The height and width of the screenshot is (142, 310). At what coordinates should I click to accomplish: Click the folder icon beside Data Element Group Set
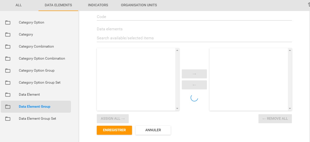pyautogui.click(x=8, y=119)
